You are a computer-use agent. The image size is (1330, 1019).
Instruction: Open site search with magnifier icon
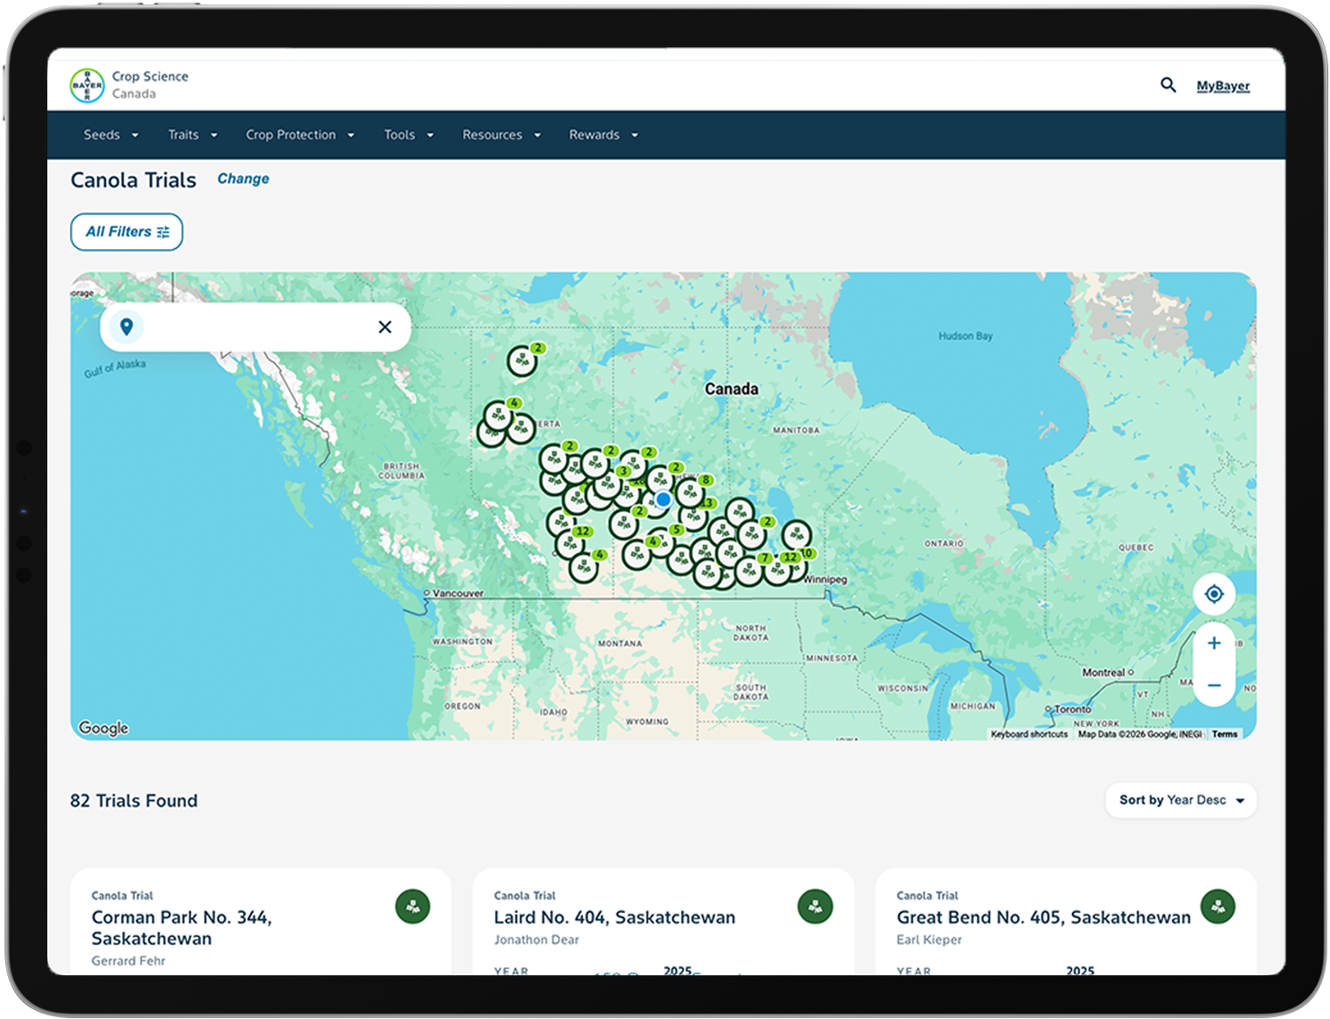click(1168, 85)
